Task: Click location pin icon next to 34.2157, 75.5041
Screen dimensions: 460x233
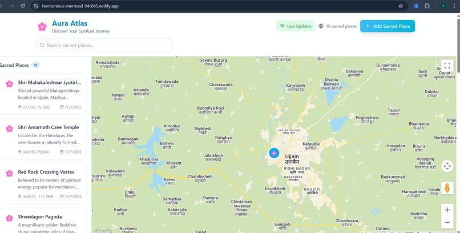Action: 19,152
